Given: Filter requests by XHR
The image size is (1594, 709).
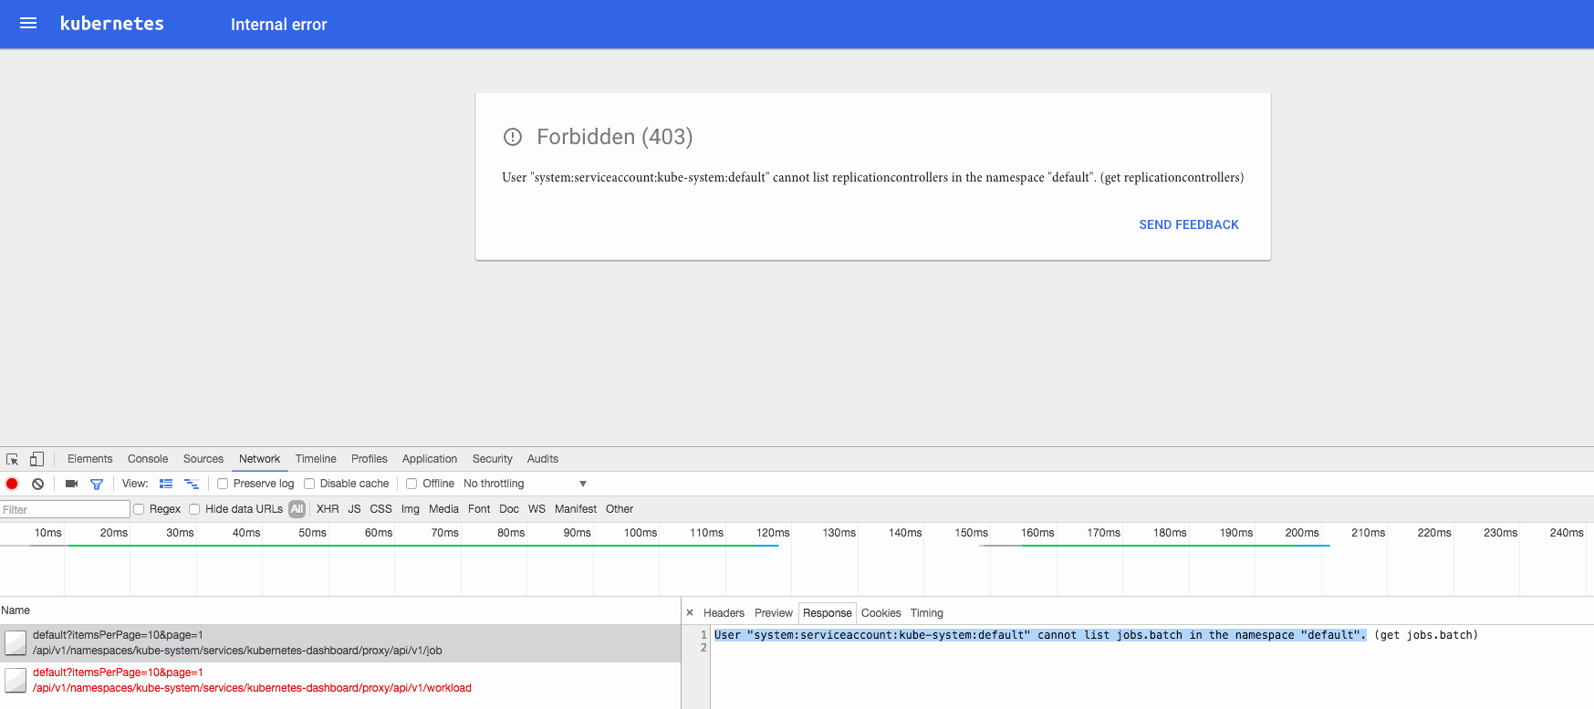Looking at the screenshot, I should pos(328,509).
